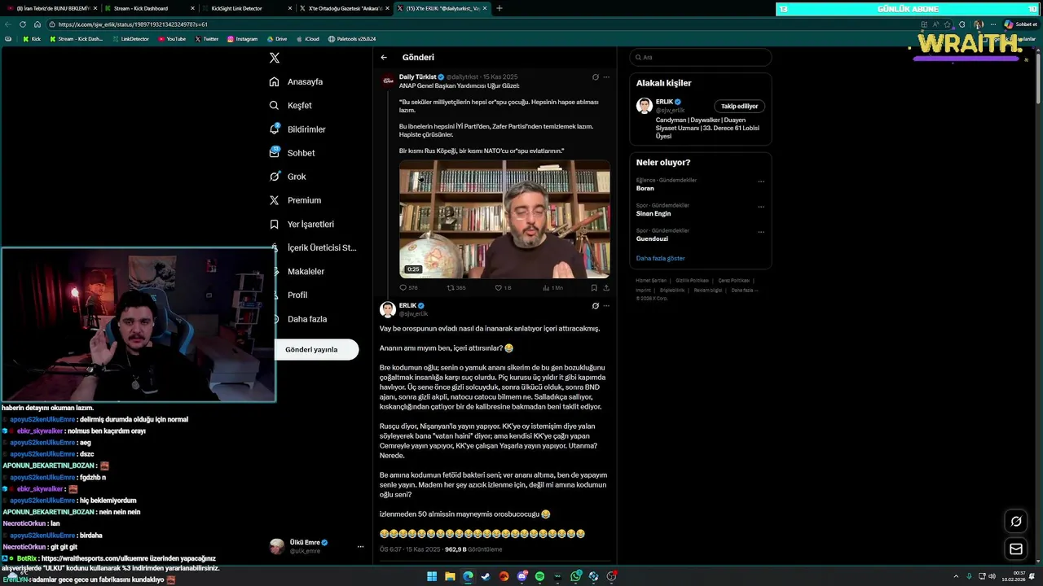Screen dimensions: 1043x586
Task: Open the Twitter bookmark
Action: 207,39
